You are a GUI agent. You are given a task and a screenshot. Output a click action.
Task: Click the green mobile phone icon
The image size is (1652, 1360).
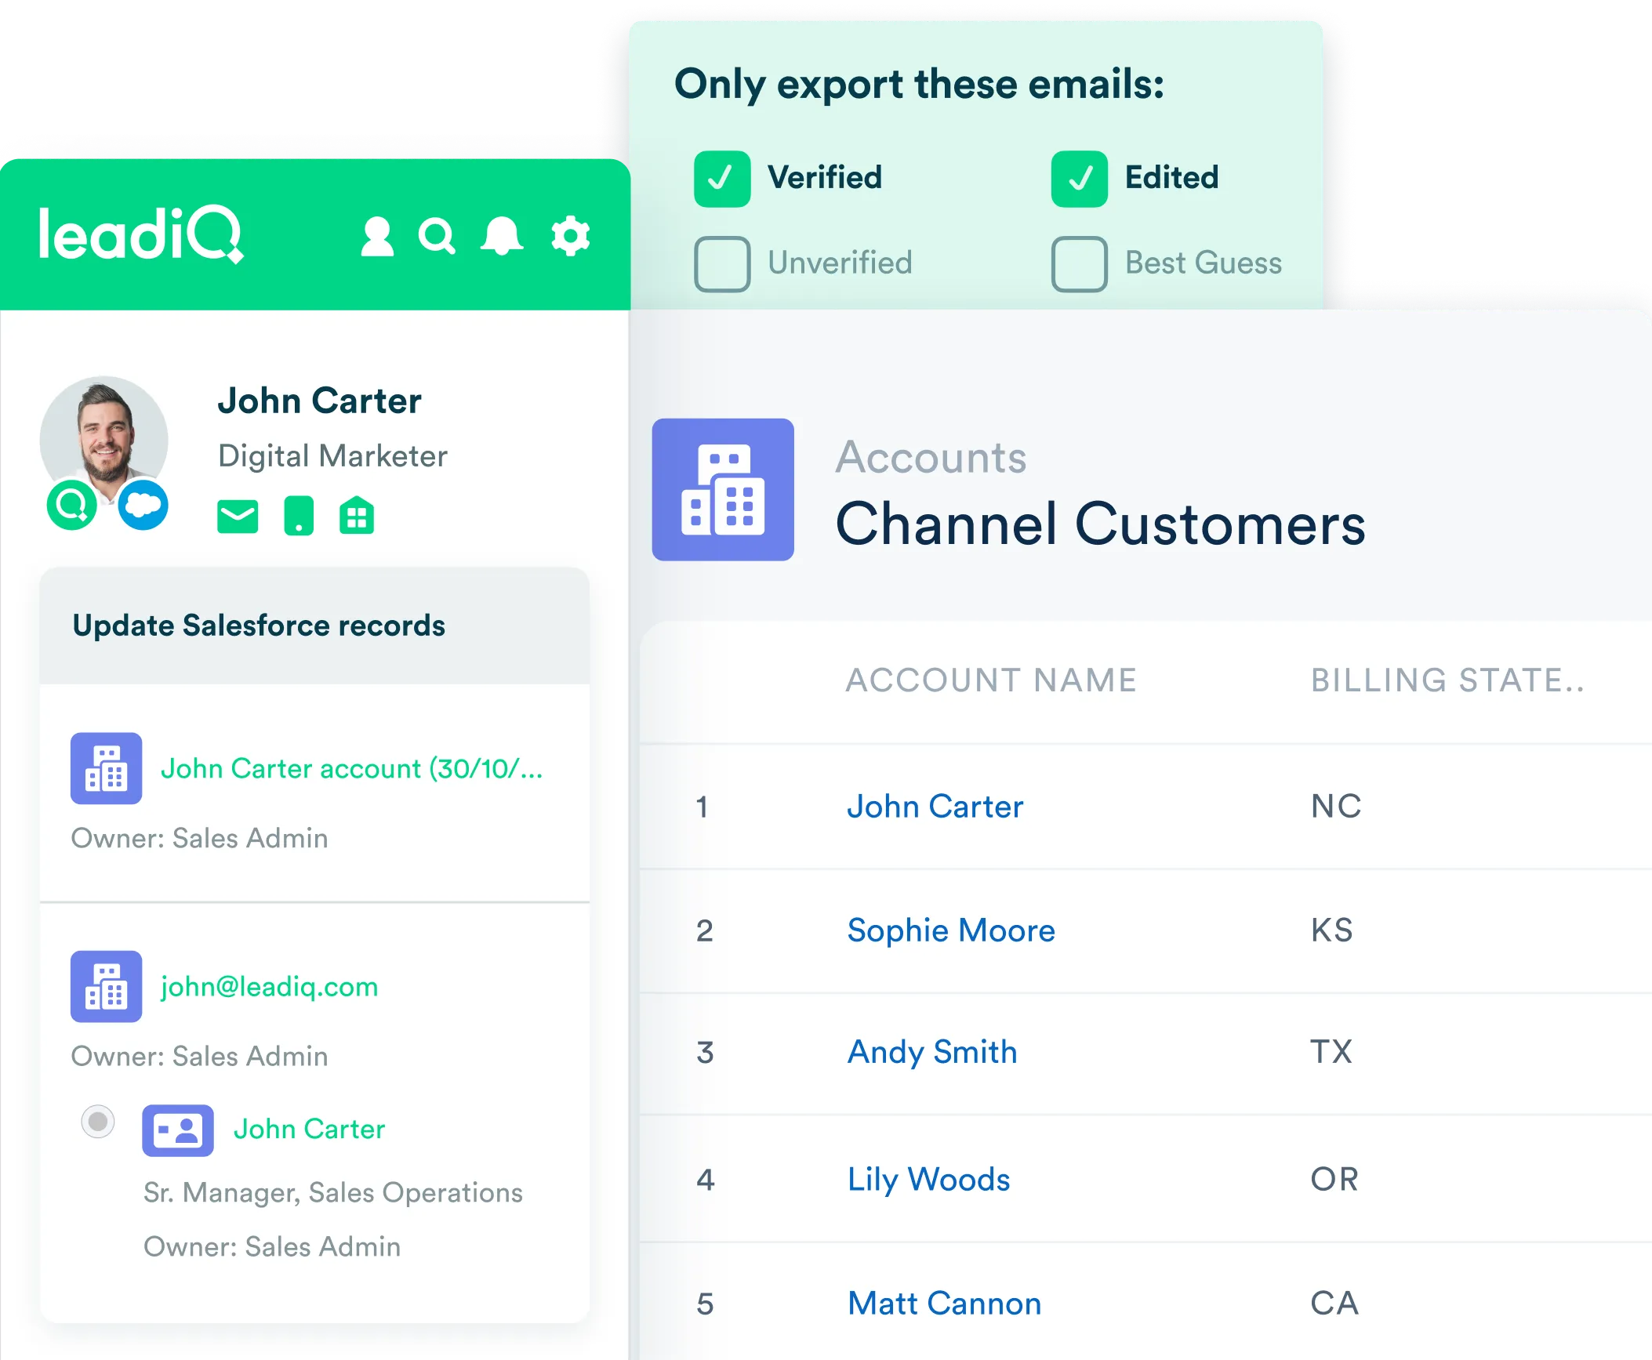tap(298, 517)
